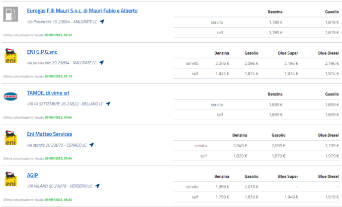This screenshot has width=342, height=207.
Task: Click navigation arrow beside Bellano address
Action: coord(108,104)
